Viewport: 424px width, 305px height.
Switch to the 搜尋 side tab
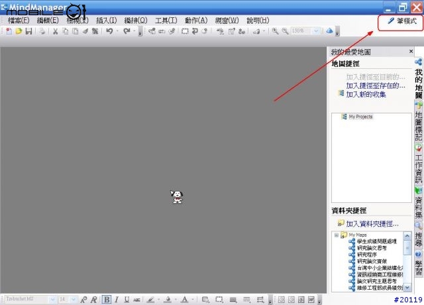click(x=419, y=235)
